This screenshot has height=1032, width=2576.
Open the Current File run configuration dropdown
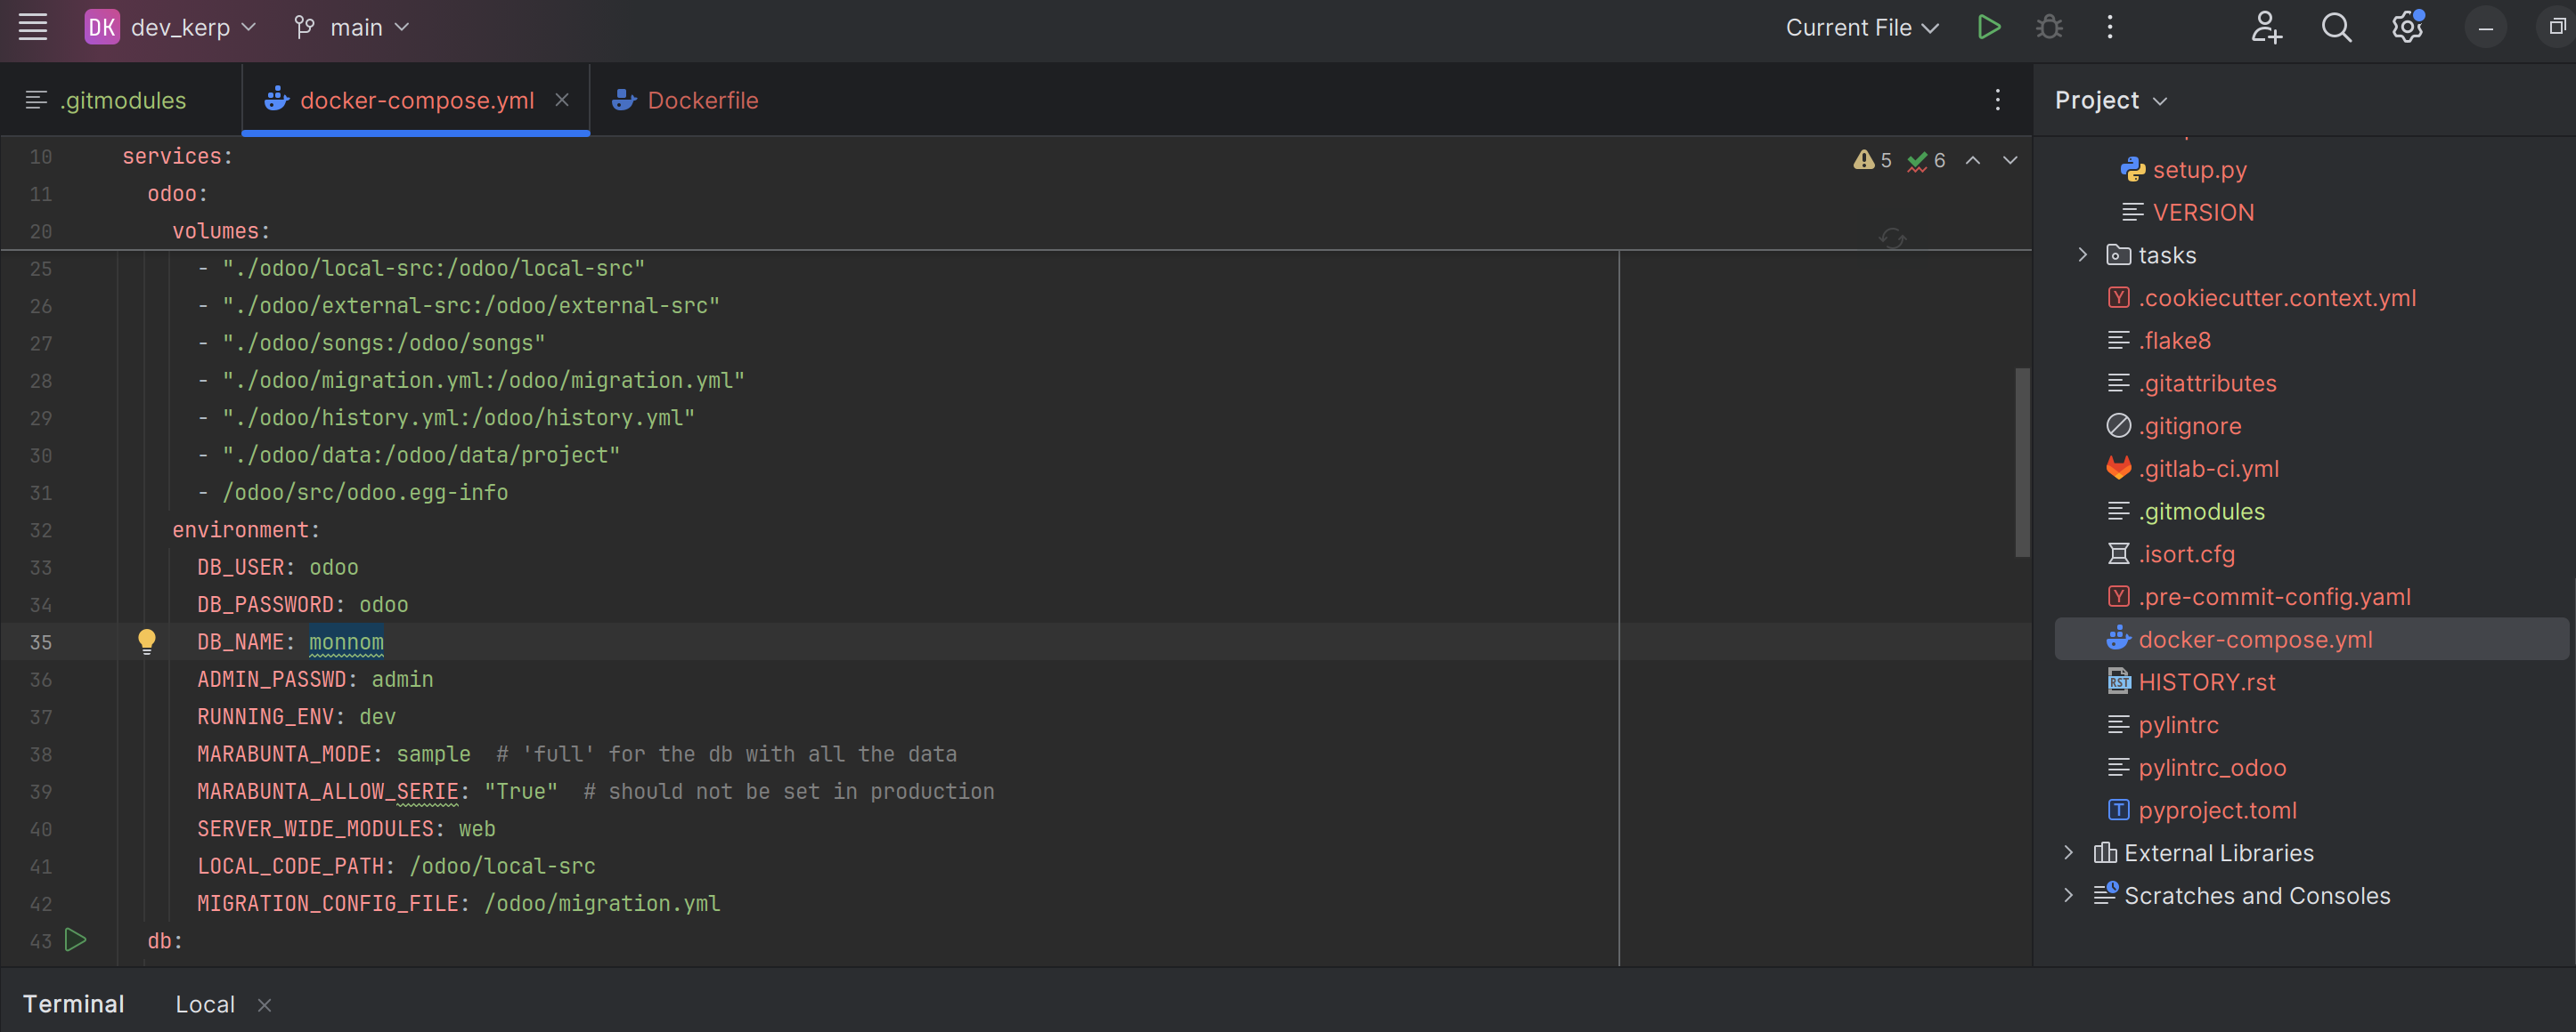1860,27
